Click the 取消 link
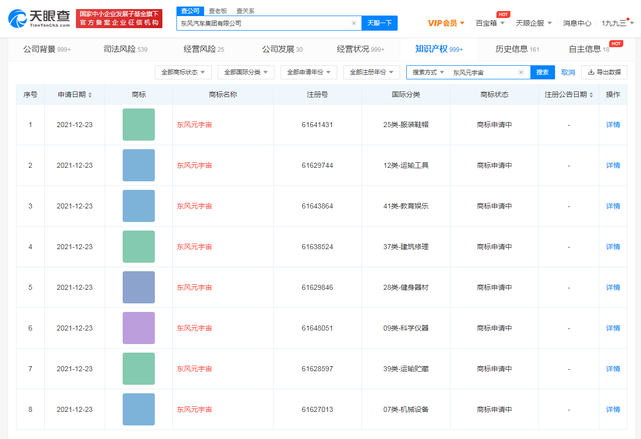Screen dimensions: 641x439 568,72
